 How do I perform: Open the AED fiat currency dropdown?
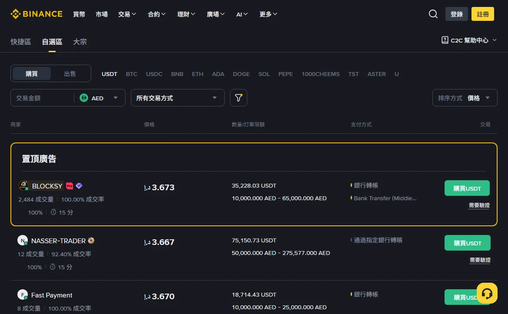pos(99,98)
